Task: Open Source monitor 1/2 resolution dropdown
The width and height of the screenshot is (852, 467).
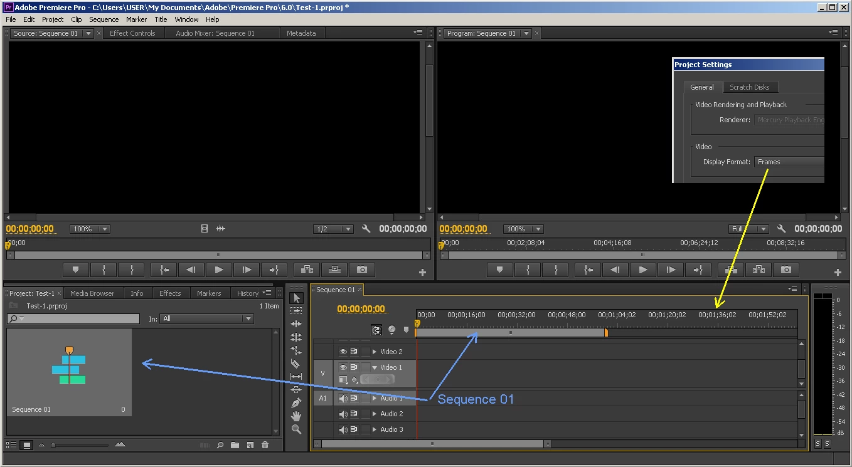Action: (333, 229)
